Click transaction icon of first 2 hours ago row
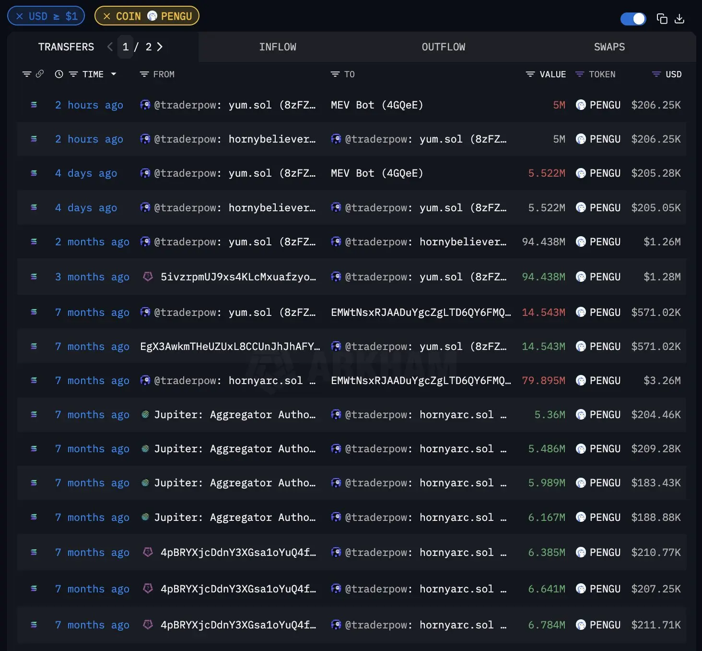702x651 pixels. [x=34, y=105]
